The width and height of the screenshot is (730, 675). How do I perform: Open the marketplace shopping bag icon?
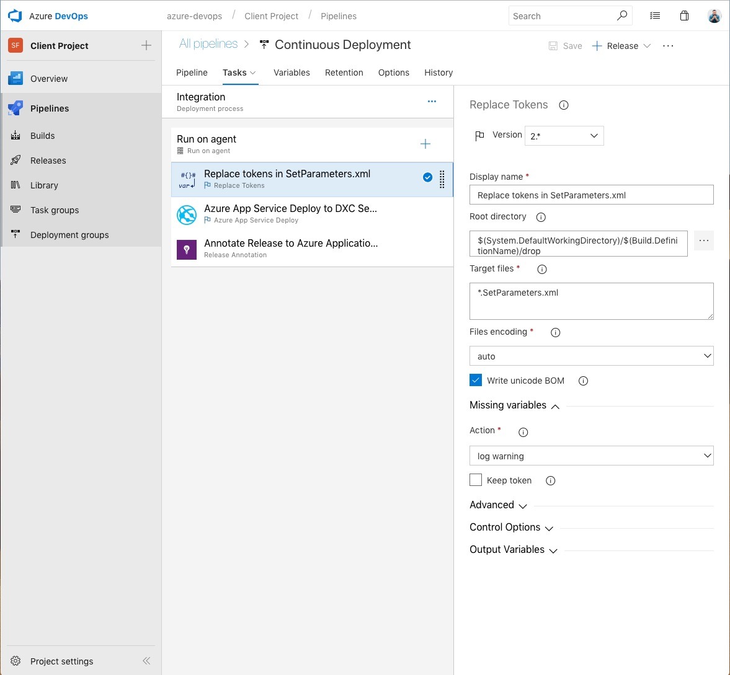point(684,16)
